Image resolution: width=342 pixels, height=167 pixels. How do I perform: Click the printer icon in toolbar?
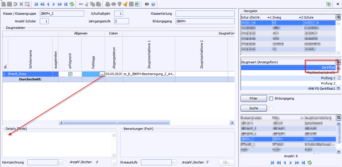coord(108,4)
